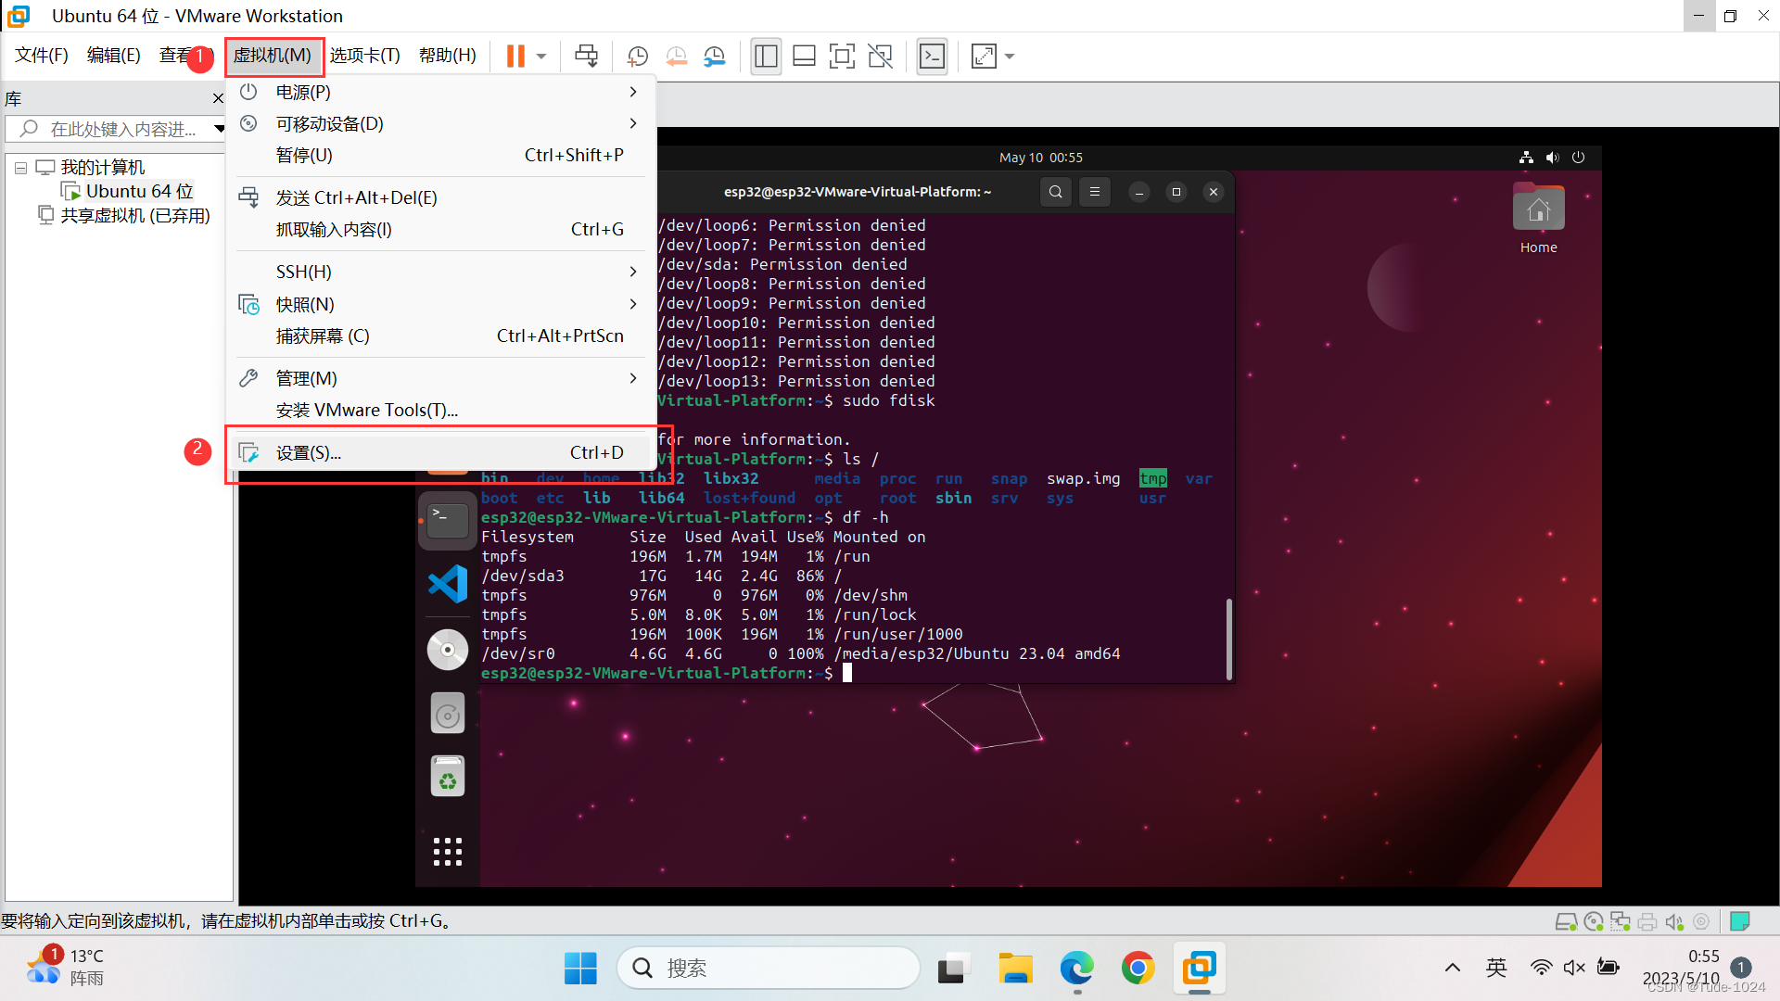Enter full screen mode icon

842,56
